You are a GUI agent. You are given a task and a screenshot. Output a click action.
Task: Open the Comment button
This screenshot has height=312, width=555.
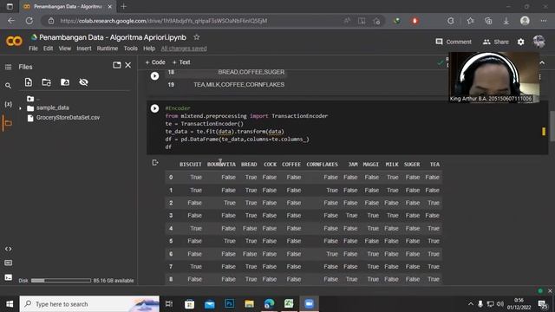(x=454, y=42)
